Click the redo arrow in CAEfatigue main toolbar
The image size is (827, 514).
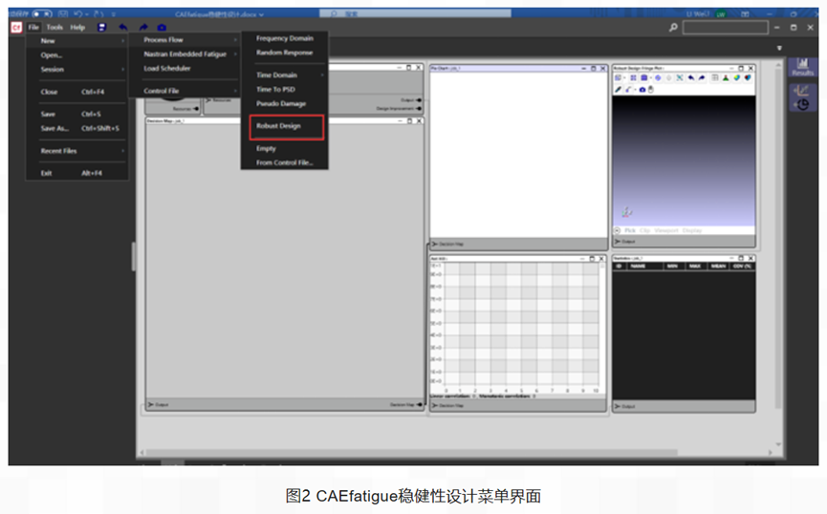pyautogui.click(x=142, y=27)
